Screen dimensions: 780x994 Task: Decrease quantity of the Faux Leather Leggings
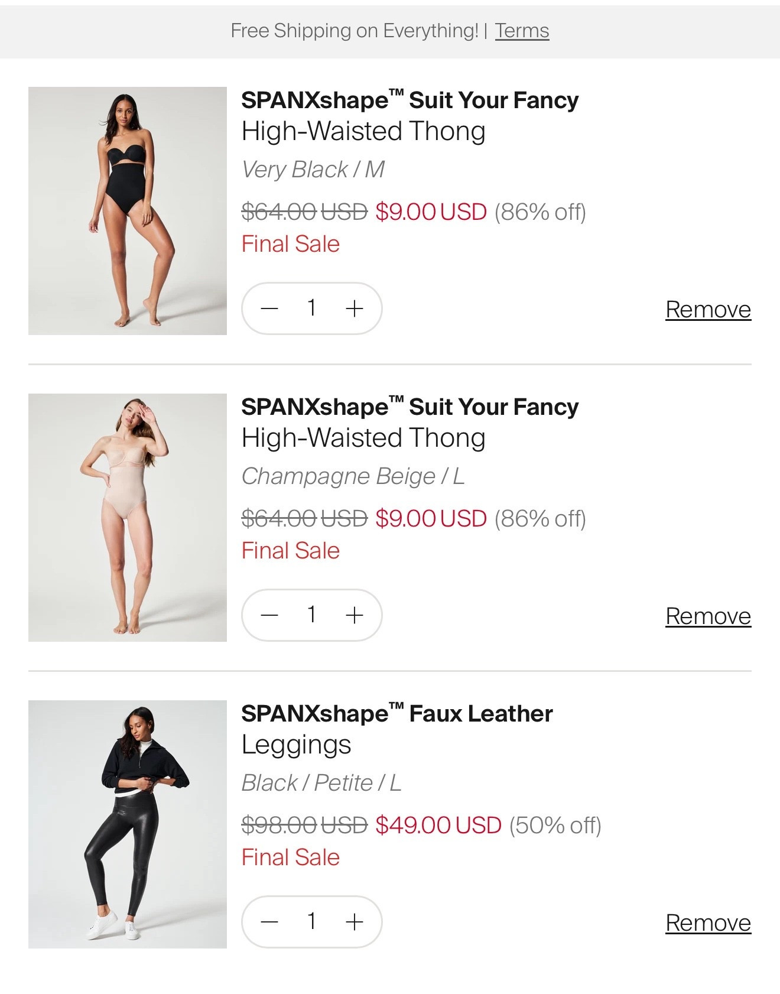point(269,922)
